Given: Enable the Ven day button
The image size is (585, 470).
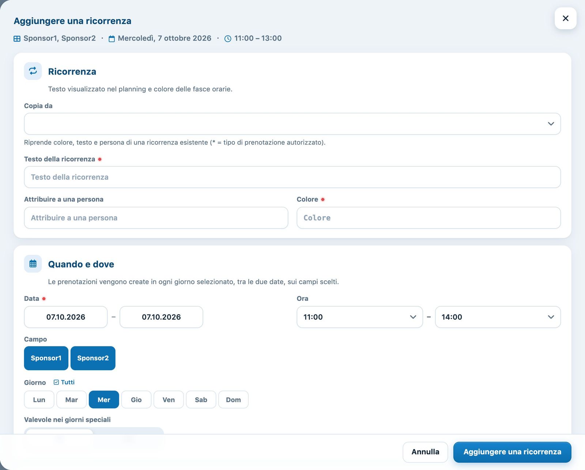Looking at the screenshot, I should point(169,399).
